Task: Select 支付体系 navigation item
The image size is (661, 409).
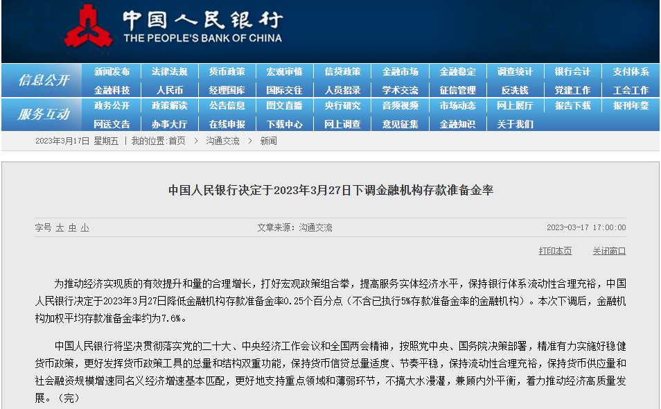Action: (631, 71)
